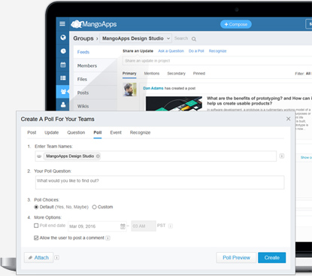Open the globe icon in sidebar
The image size is (312, 276).
point(63,38)
